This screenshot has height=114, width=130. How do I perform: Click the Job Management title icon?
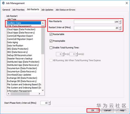(x=3, y=3)
